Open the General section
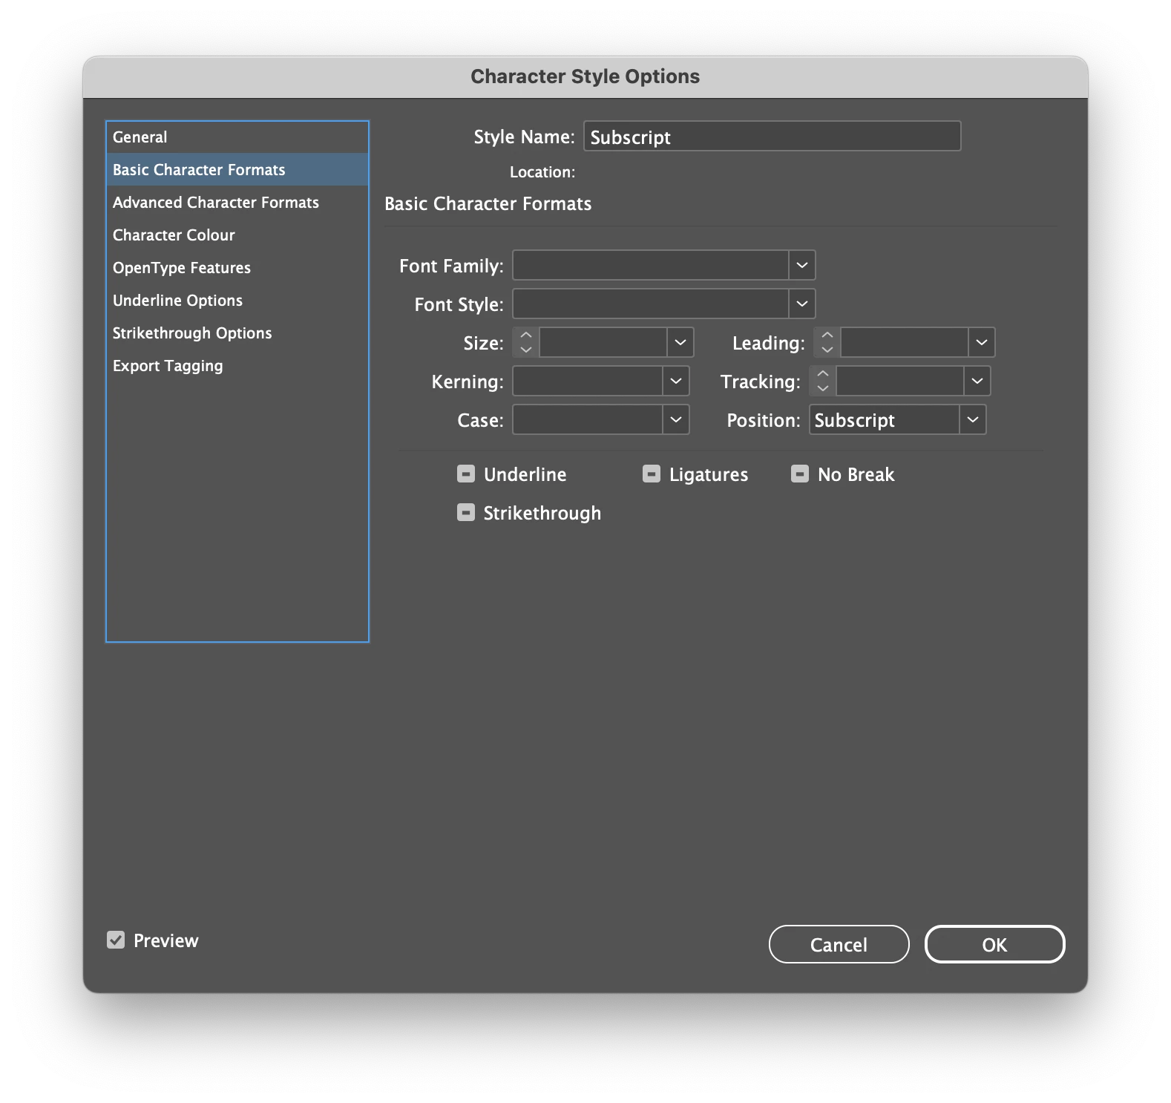 tap(237, 137)
